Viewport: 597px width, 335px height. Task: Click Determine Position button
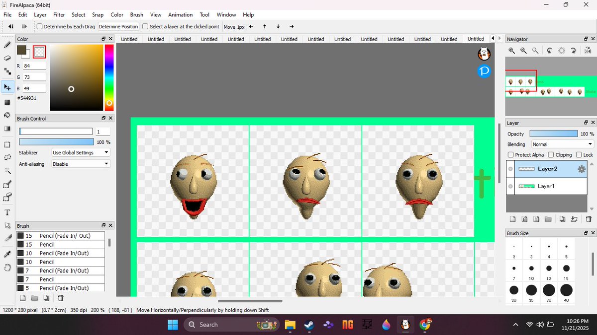(x=118, y=27)
